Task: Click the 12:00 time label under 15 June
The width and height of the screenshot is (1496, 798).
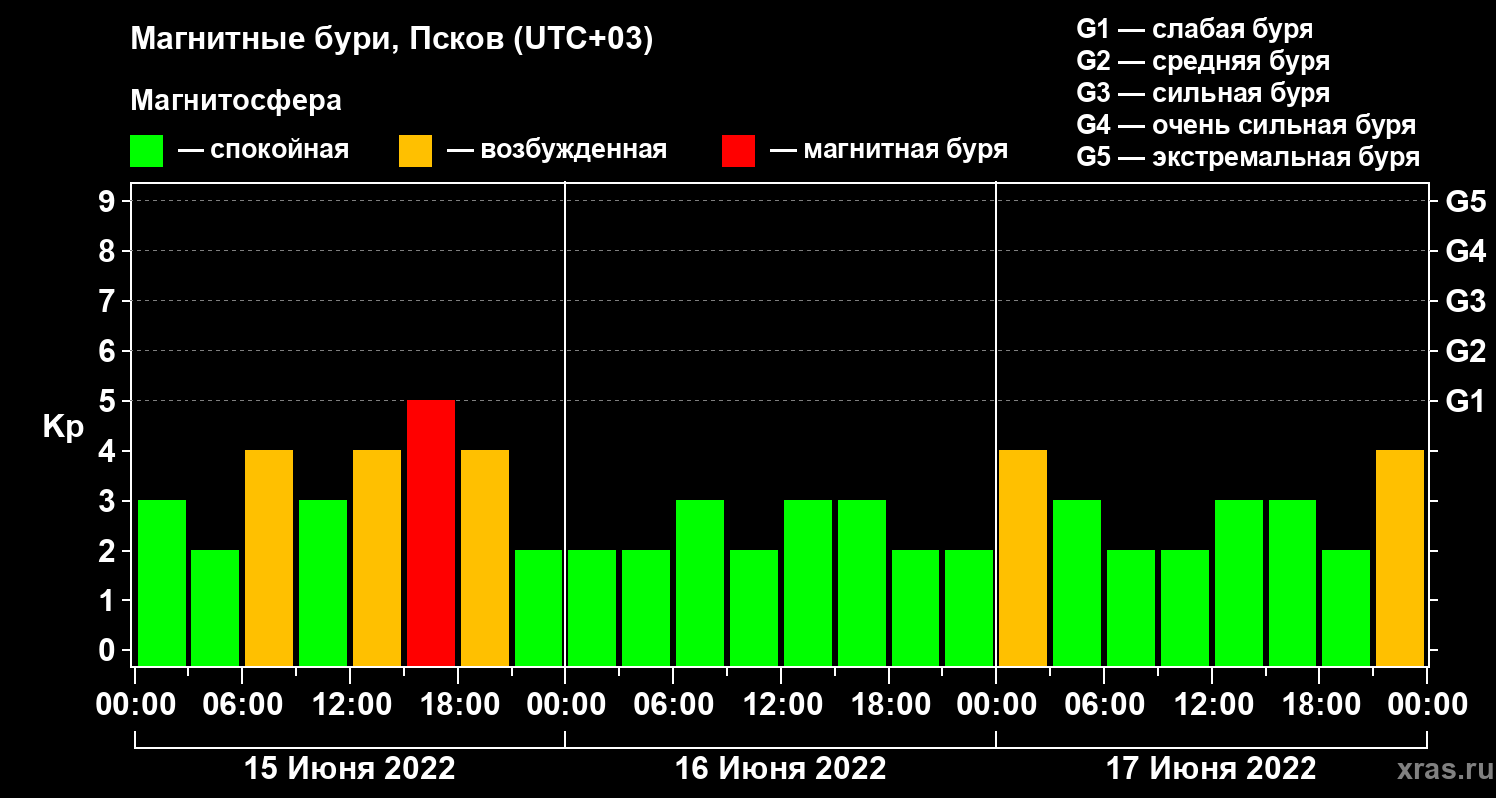Action: point(350,704)
